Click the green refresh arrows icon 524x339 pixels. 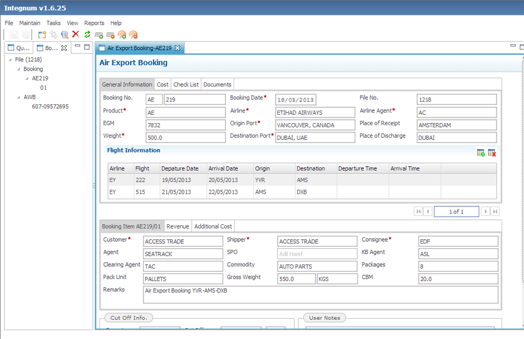(87, 34)
